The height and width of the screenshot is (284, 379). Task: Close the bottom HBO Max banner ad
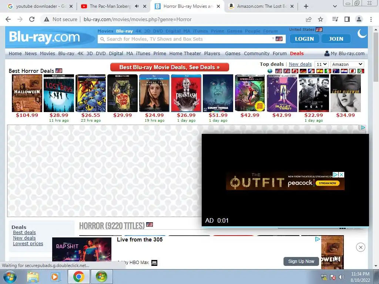click(360, 247)
